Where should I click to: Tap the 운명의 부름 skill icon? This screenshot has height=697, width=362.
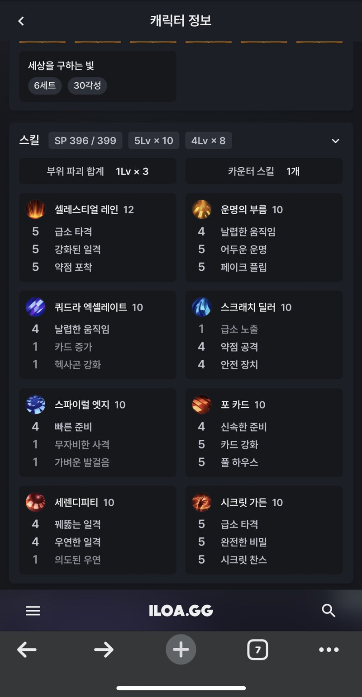click(202, 209)
